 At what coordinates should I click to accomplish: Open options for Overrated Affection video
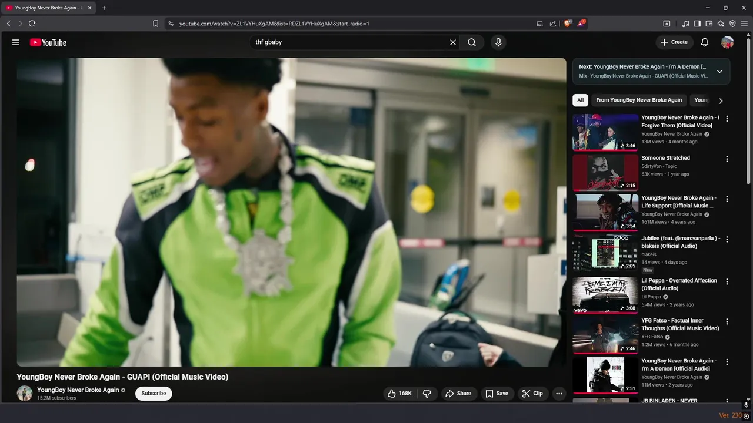pos(727,281)
